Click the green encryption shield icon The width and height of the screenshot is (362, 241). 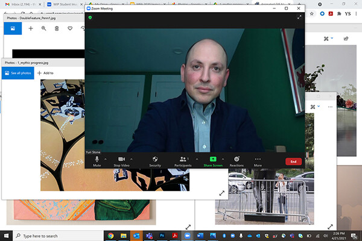coord(90,18)
